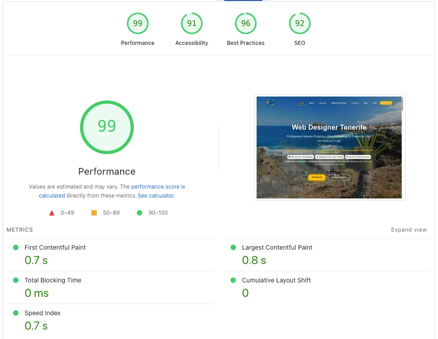Image resolution: width=438 pixels, height=339 pixels.
Task: Expand the First Contentful Paint metric row
Action: pyautogui.click(x=55, y=247)
